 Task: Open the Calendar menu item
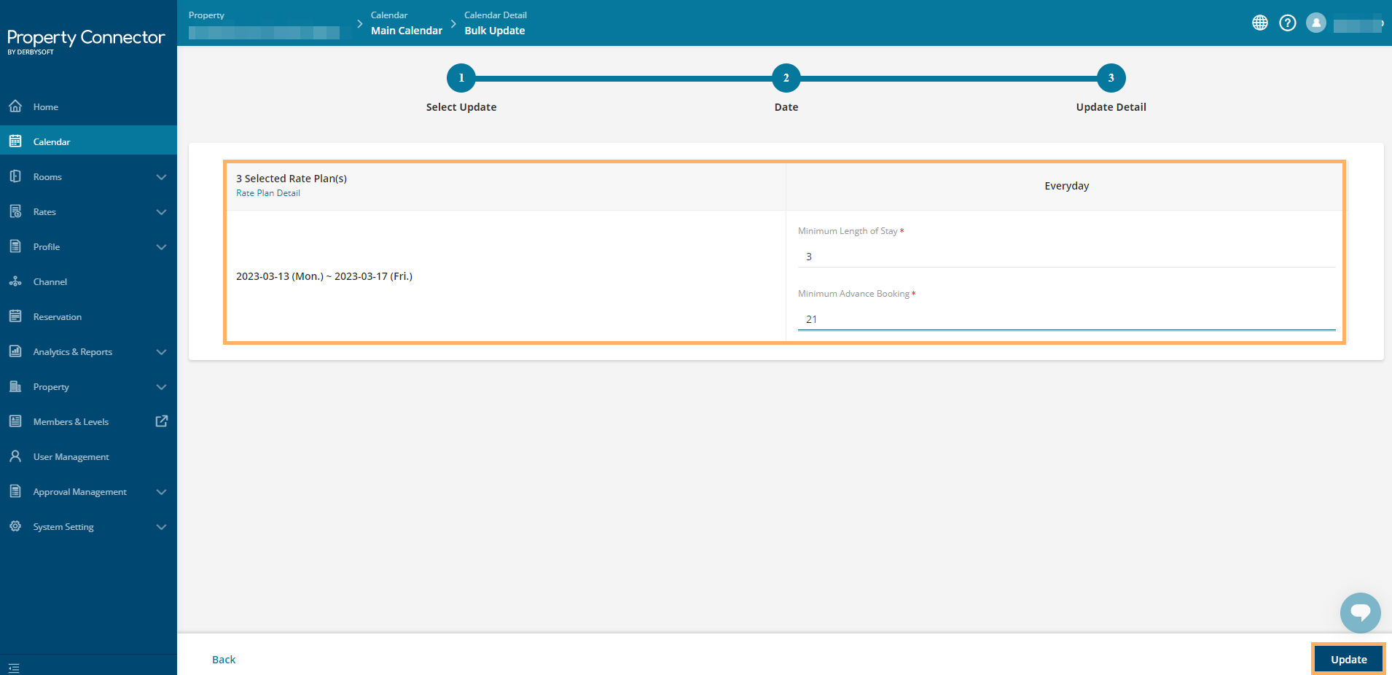click(88, 141)
